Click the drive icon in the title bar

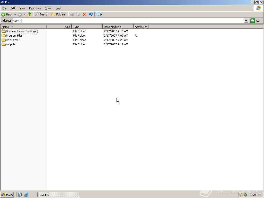[2, 2]
